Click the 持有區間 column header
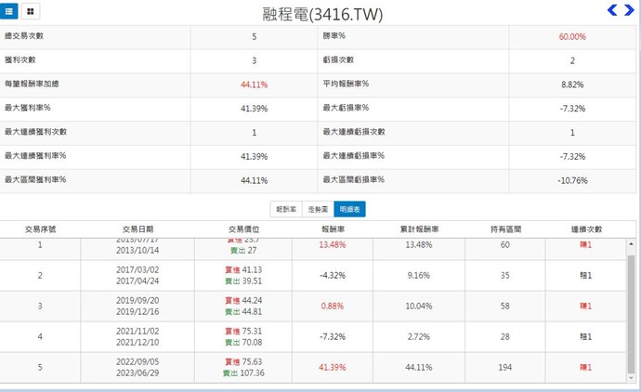Viewport: 641px width, 392px height. [505, 229]
